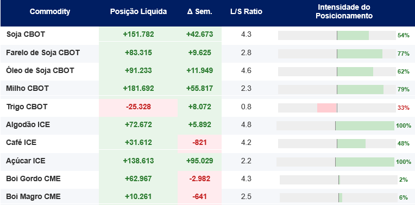Click the Δ Sem. column header
This screenshot has height=205, width=415.
click(x=199, y=11)
